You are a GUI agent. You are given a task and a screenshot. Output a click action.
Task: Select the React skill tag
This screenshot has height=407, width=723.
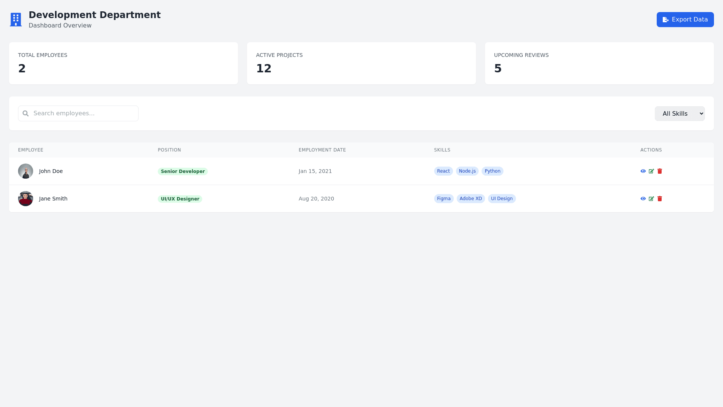(443, 171)
